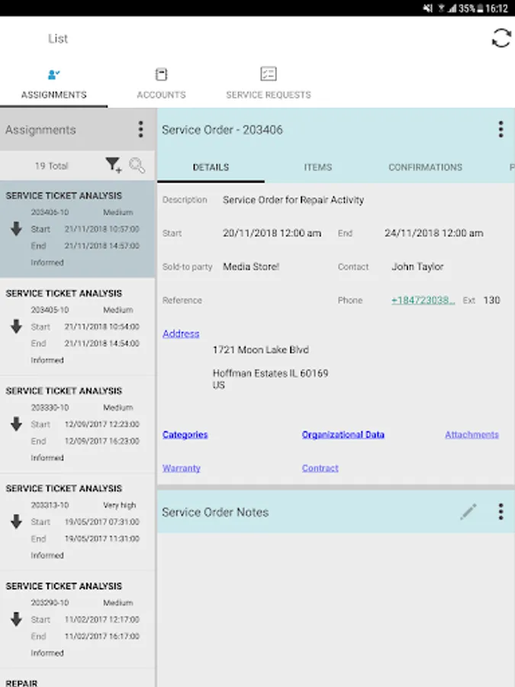Select assignment 203405-10 Service Ticket Analysis
The height and width of the screenshot is (687, 515).
(x=78, y=327)
